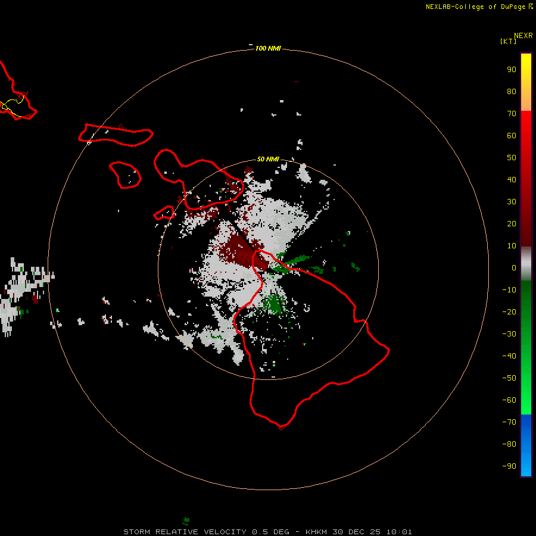
Task: Click the 100 NMI range ring label
Action: coord(268,48)
